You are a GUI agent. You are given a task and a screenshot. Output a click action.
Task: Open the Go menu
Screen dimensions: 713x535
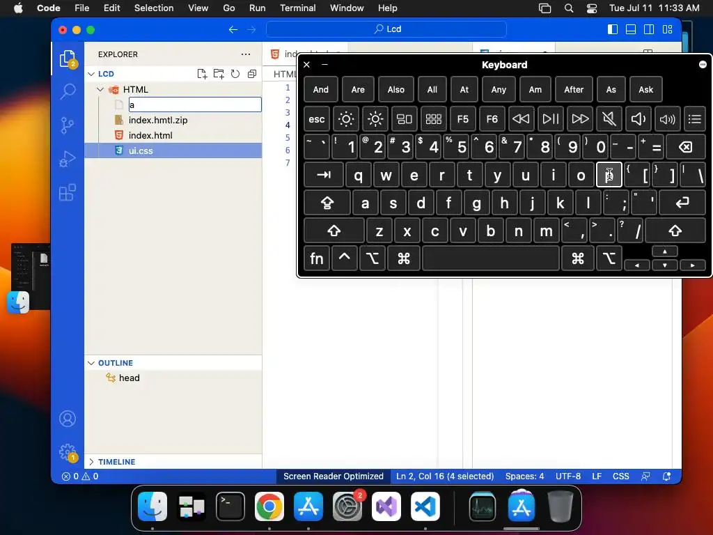coord(228,8)
